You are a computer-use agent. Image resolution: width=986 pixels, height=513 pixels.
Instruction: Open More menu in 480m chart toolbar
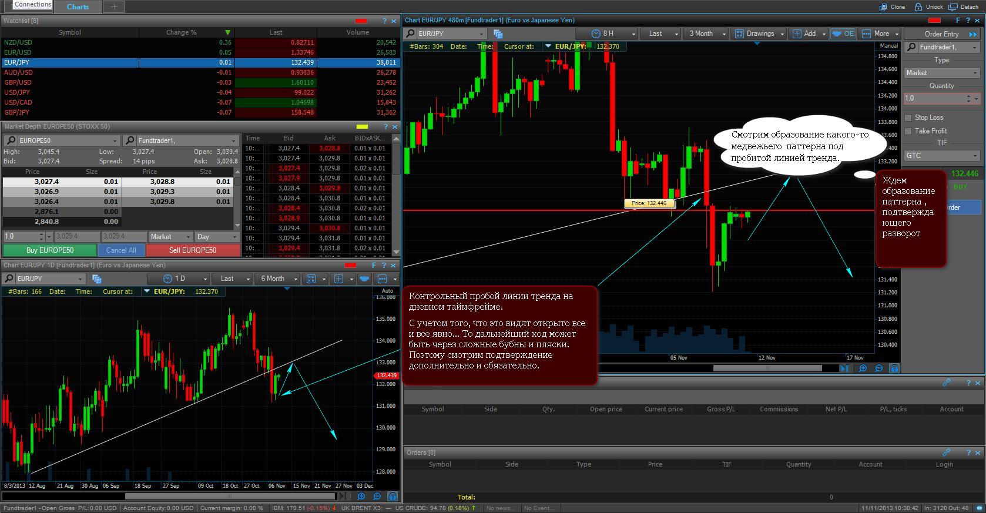[x=880, y=33]
